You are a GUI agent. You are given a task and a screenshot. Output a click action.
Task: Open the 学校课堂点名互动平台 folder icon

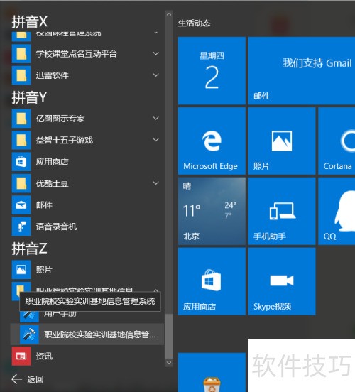pyautogui.click(x=21, y=53)
